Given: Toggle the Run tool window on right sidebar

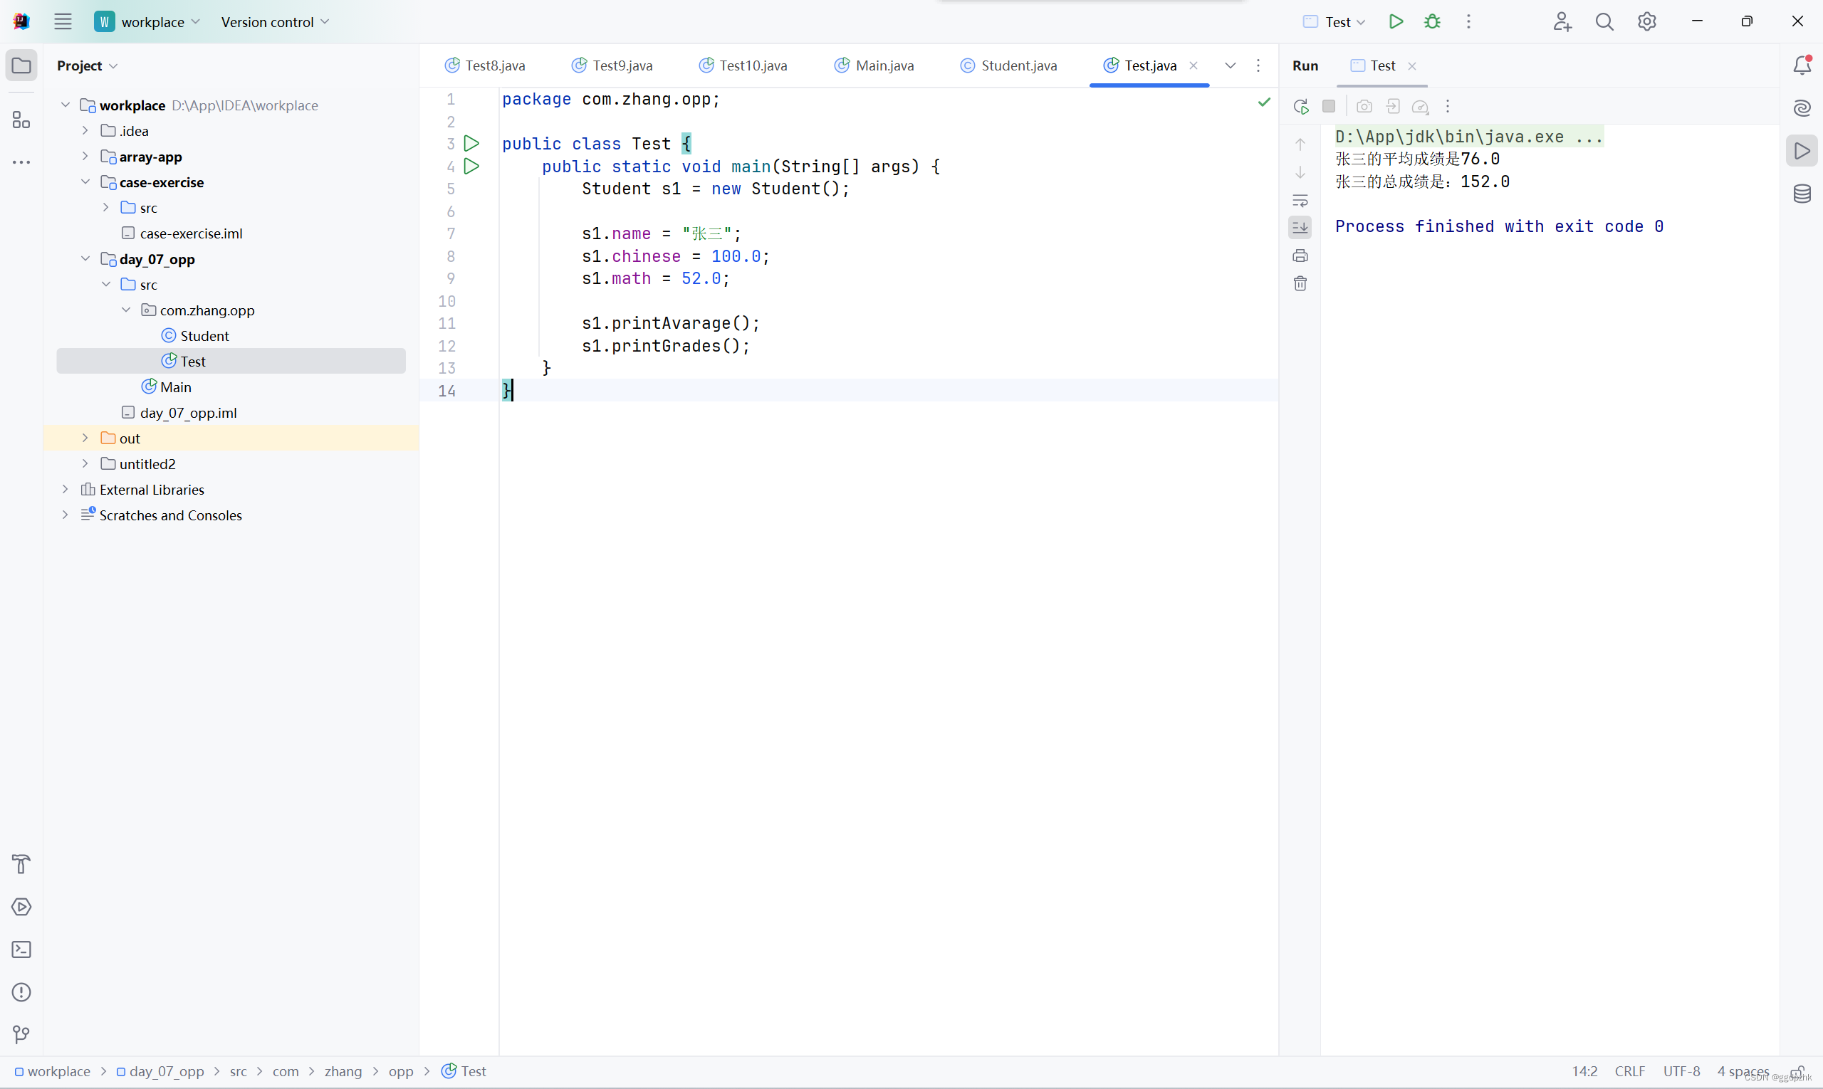Looking at the screenshot, I should pyautogui.click(x=1802, y=151).
